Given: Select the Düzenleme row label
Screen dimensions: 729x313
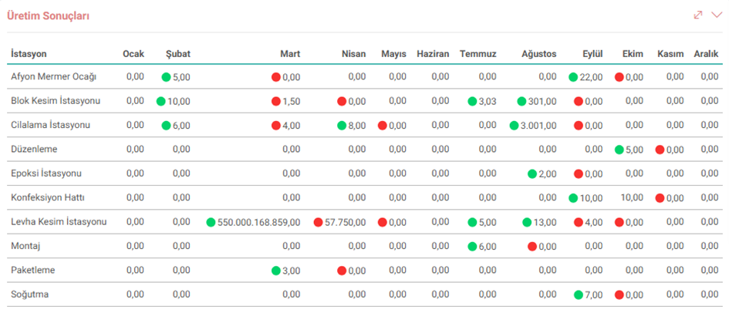Looking at the screenshot, I should 34,149.
